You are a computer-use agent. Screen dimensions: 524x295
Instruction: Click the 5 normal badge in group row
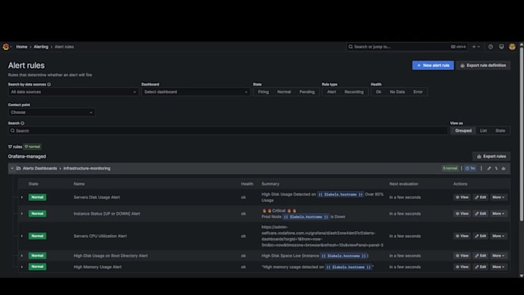click(x=450, y=169)
